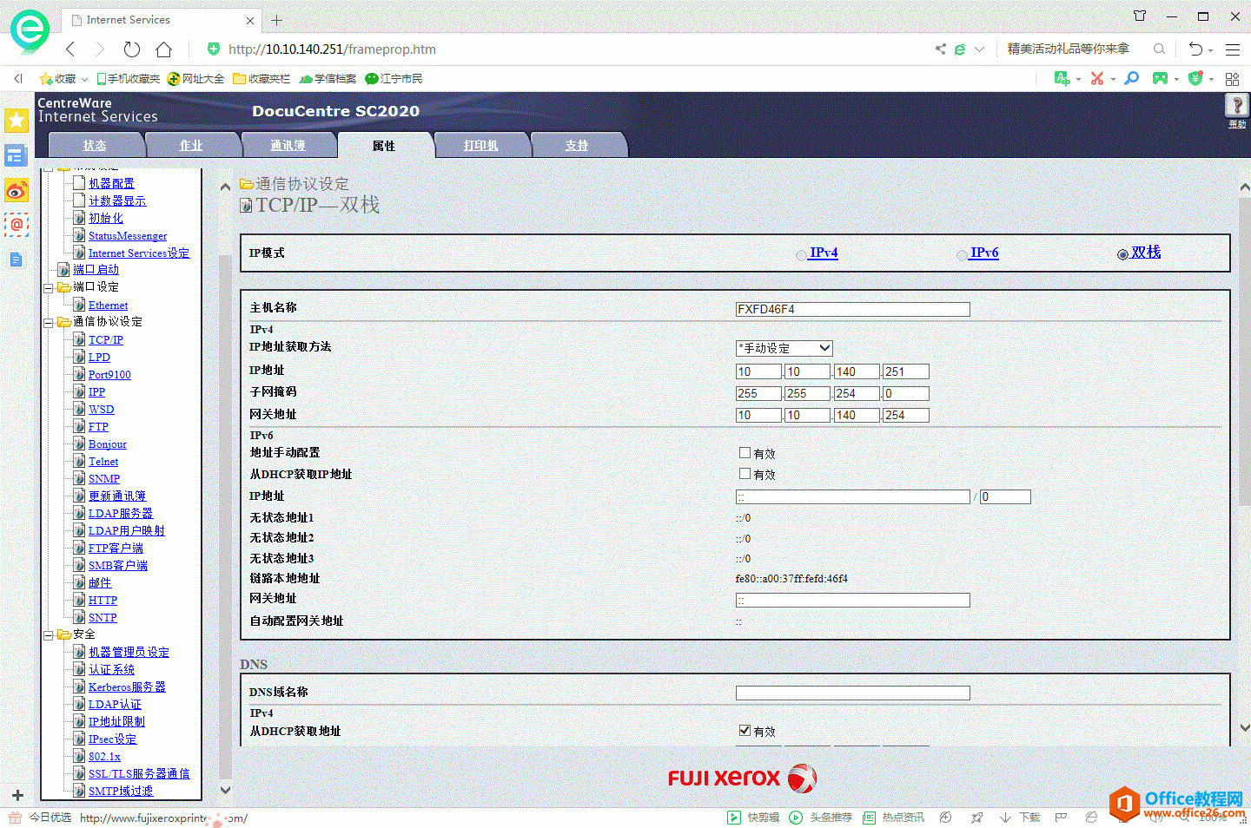Click the IPv6 网关地址 input field
This screenshot has width=1251, height=828.
tap(853, 600)
